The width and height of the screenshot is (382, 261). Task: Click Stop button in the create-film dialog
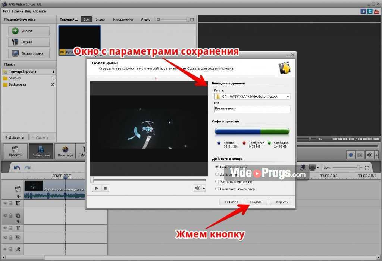[105, 188]
